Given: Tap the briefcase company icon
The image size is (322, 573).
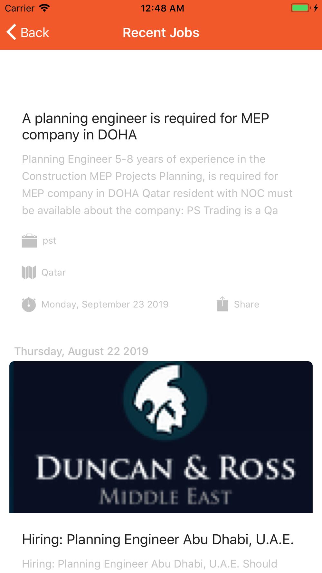Looking at the screenshot, I should point(29,240).
